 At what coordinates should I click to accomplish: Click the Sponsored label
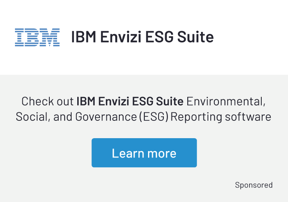[254, 185]
